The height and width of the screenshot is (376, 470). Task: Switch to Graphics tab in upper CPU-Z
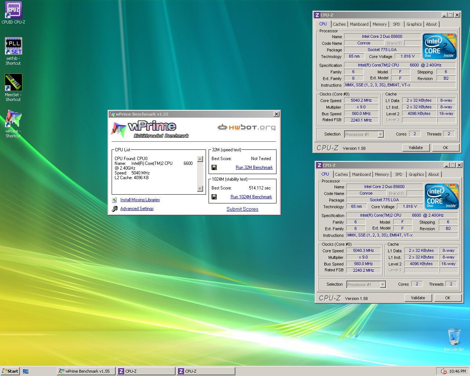(x=414, y=24)
